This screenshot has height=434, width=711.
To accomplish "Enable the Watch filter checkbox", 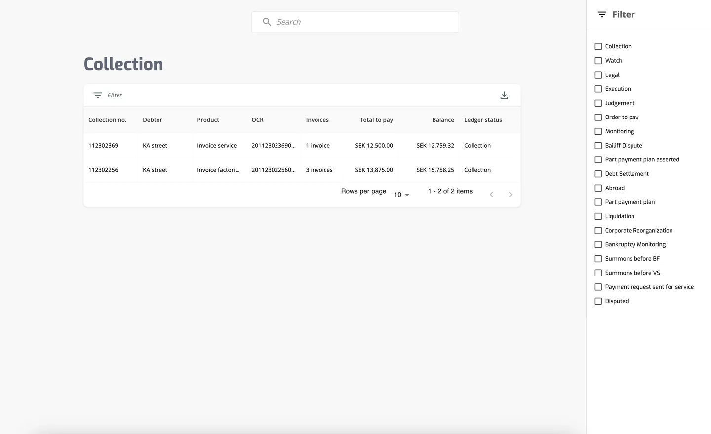I will click(598, 61).
